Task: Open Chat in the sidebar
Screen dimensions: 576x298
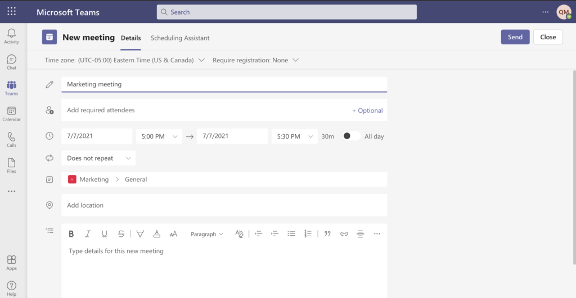Action: point(11,62)
